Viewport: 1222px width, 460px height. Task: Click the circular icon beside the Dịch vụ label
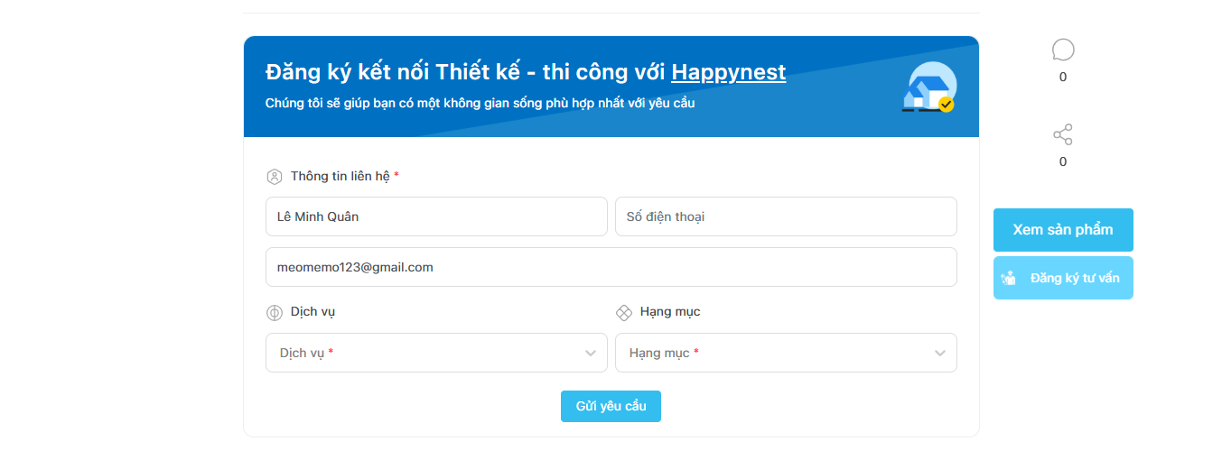click(275, 313)
